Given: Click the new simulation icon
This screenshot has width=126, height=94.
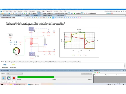Looking at the screenshot, I should (x=1, y=13).
